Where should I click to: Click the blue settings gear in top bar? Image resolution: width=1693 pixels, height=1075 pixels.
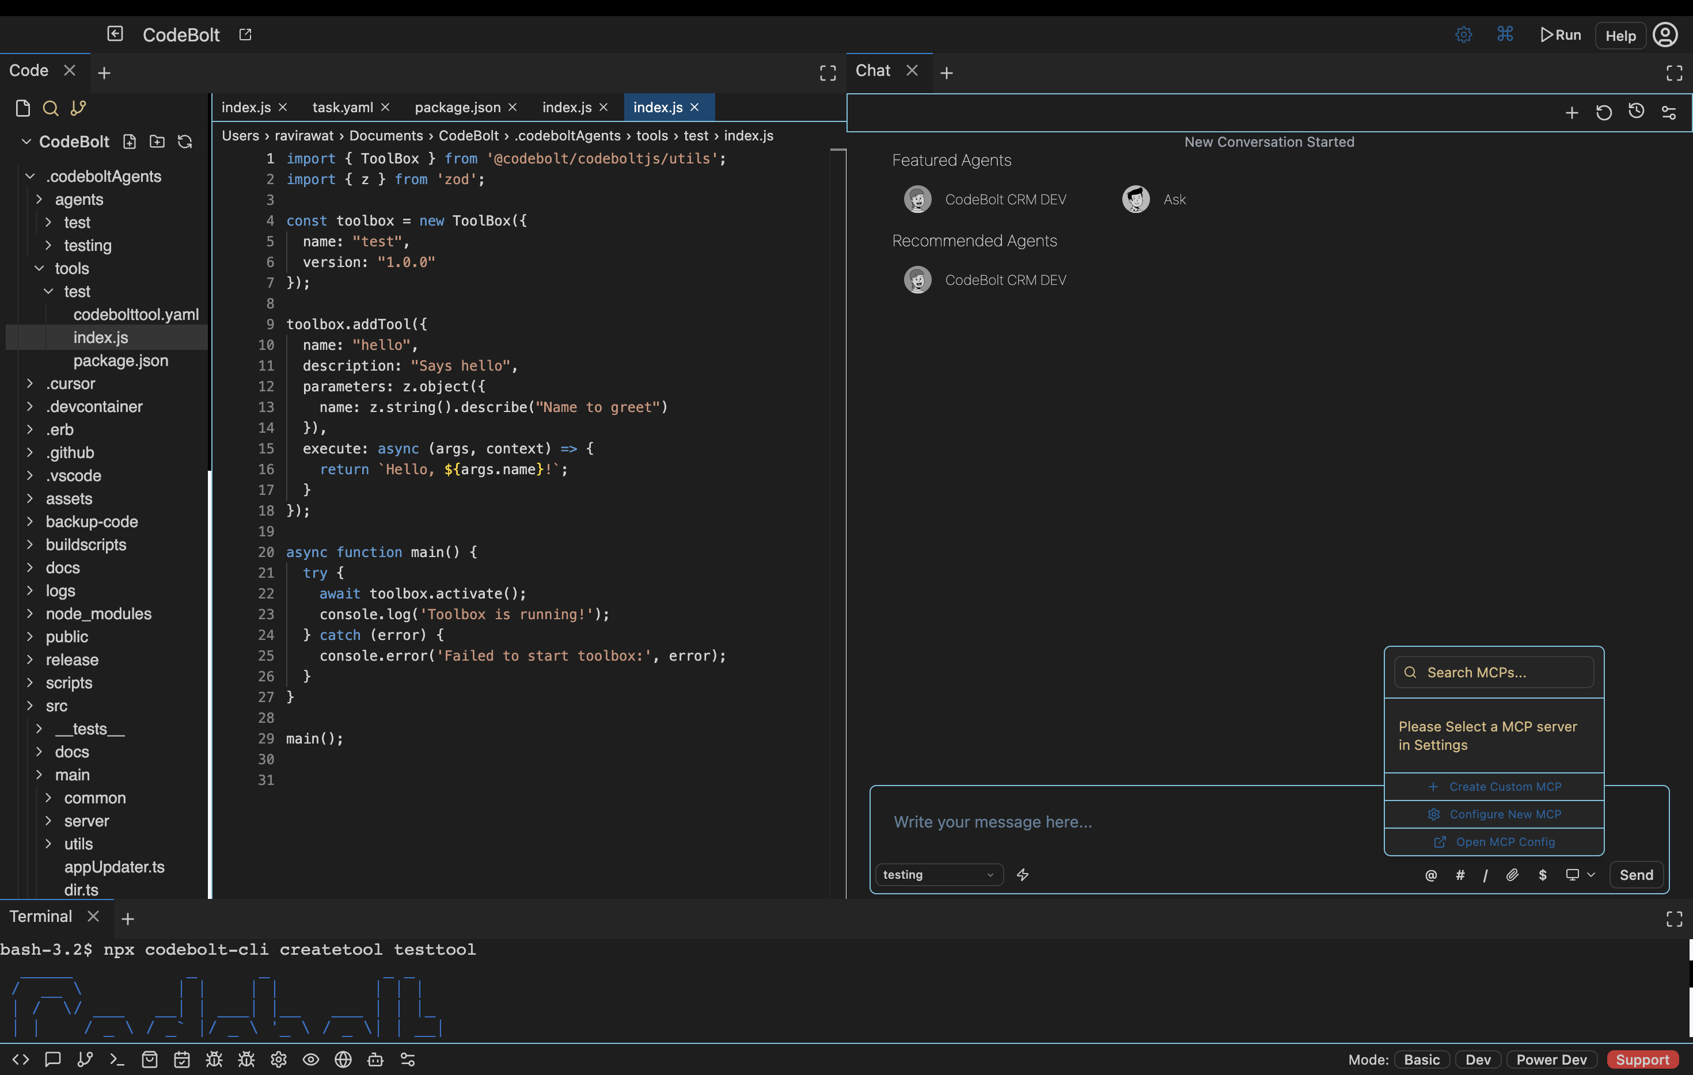point(1464,35)
